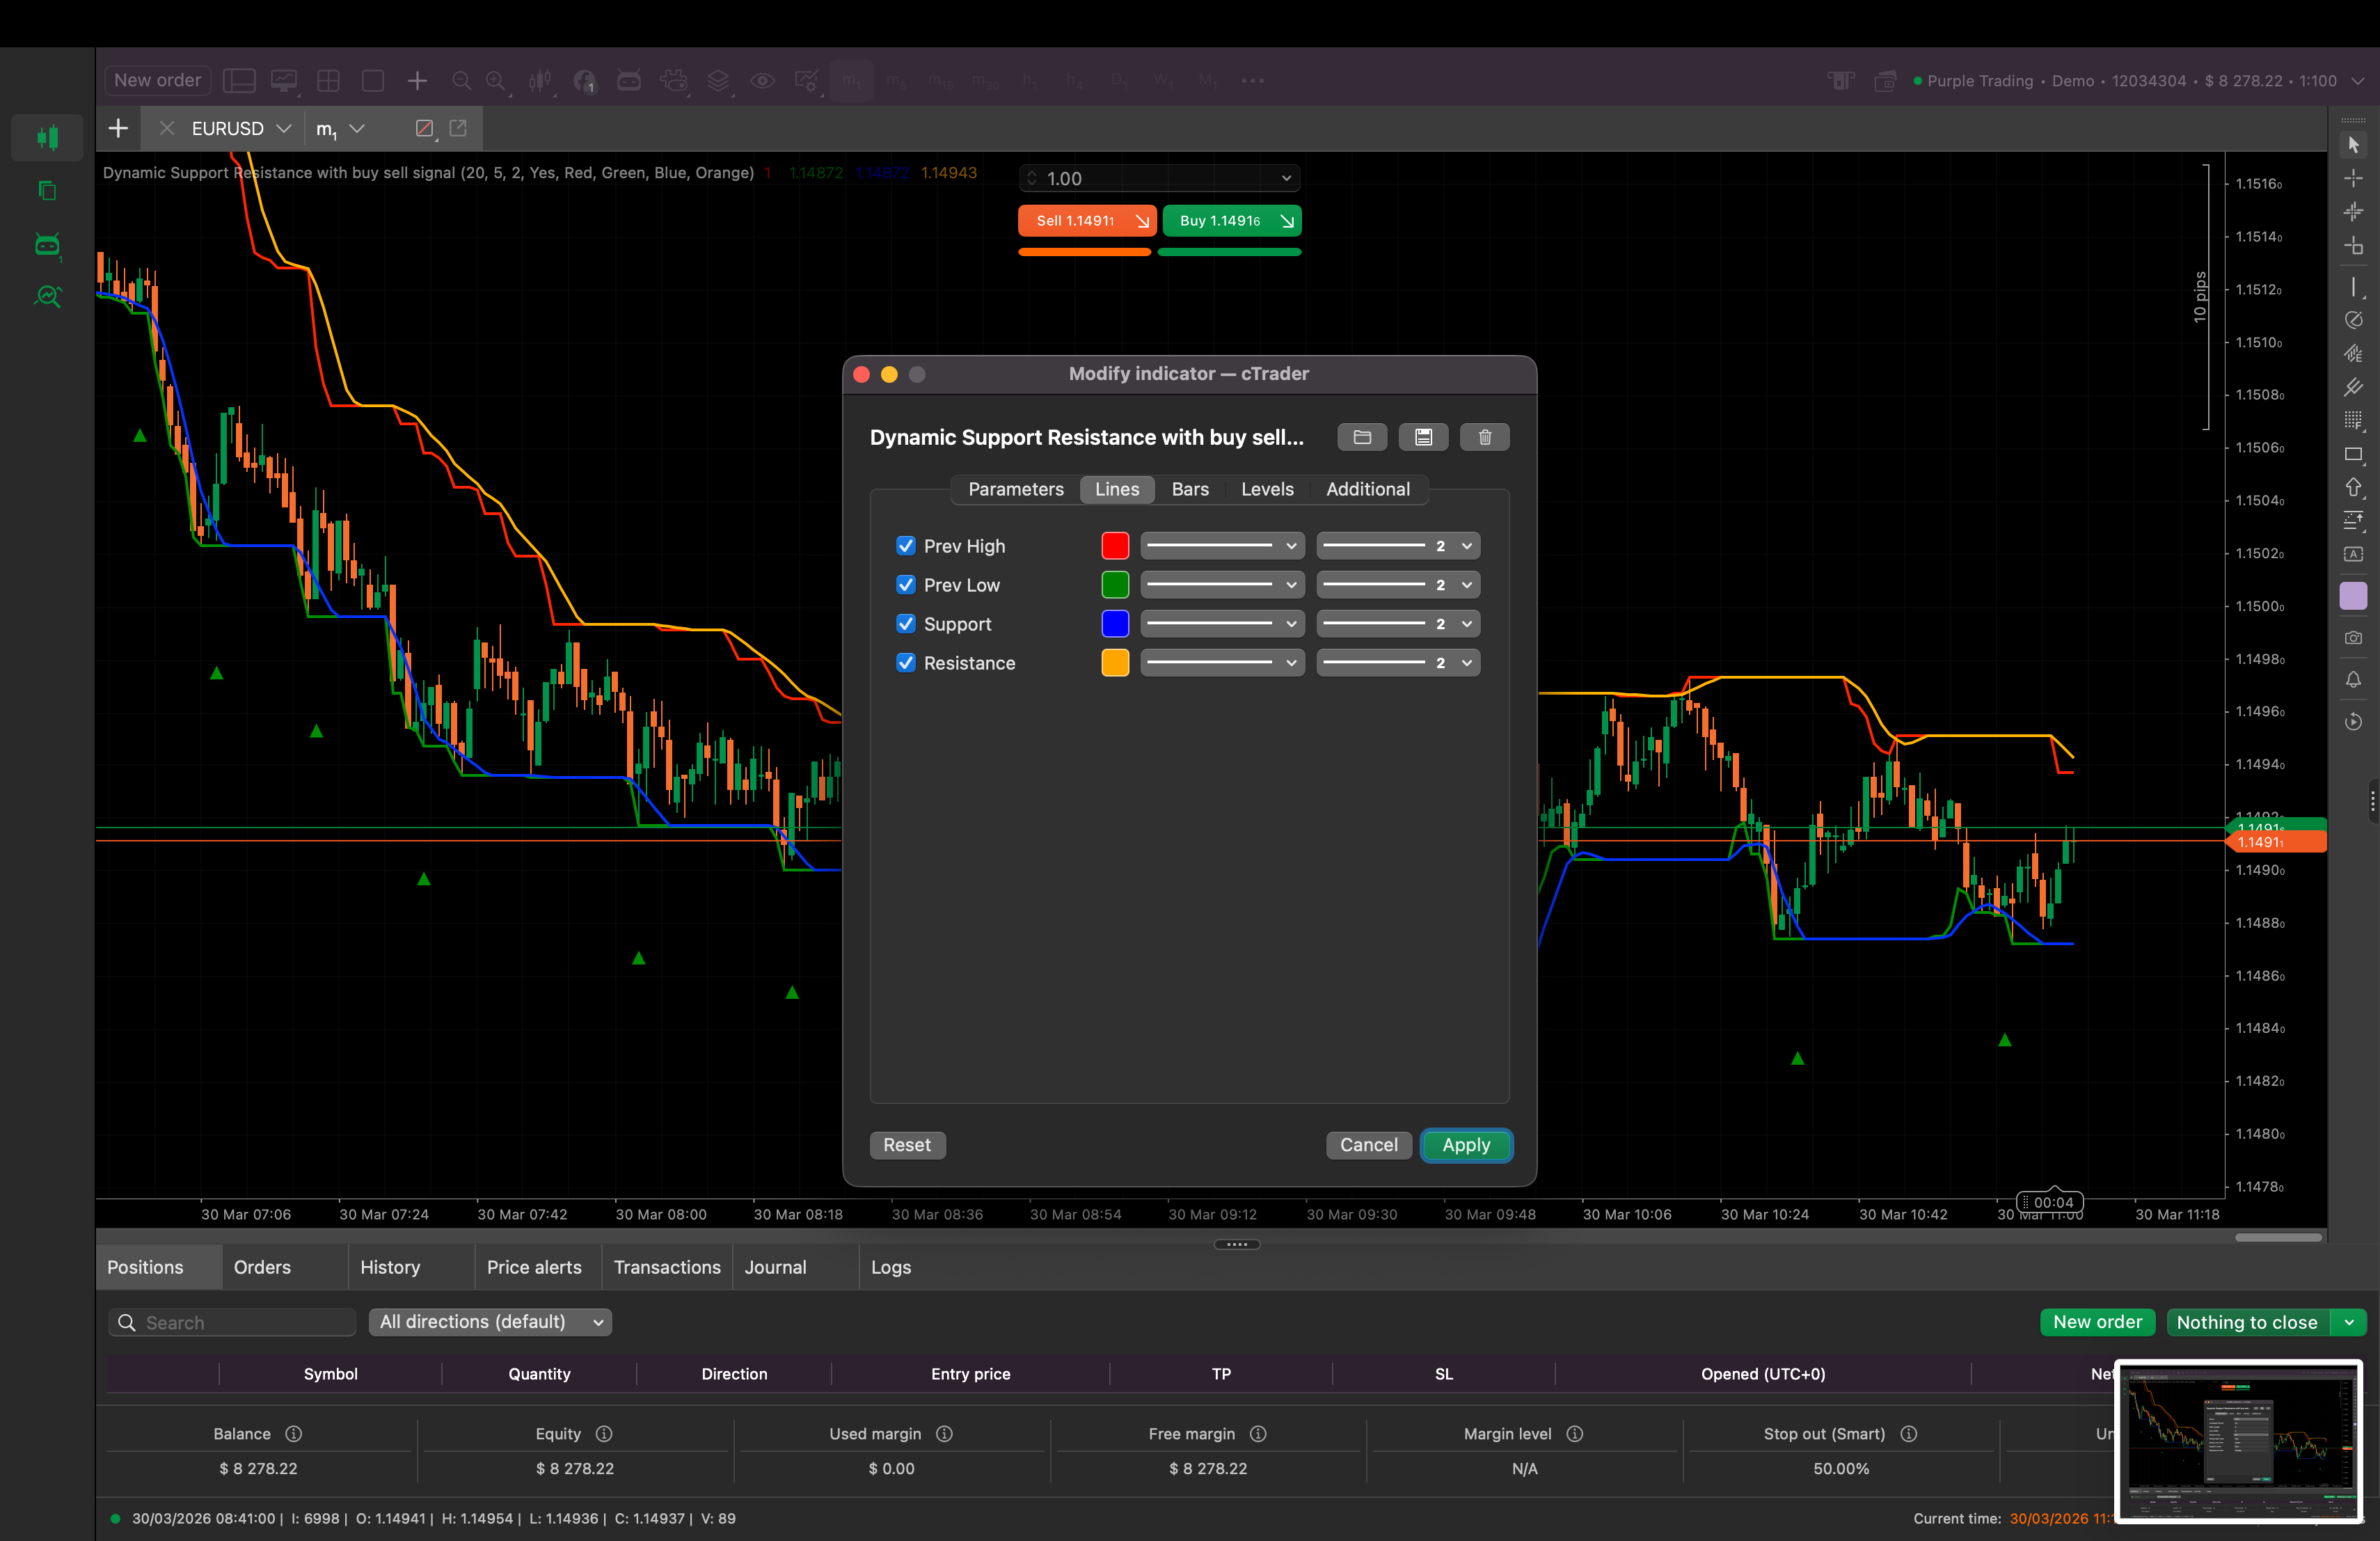
Task: Switch to the Parameters tab
Action: (x=1016, y=489)
